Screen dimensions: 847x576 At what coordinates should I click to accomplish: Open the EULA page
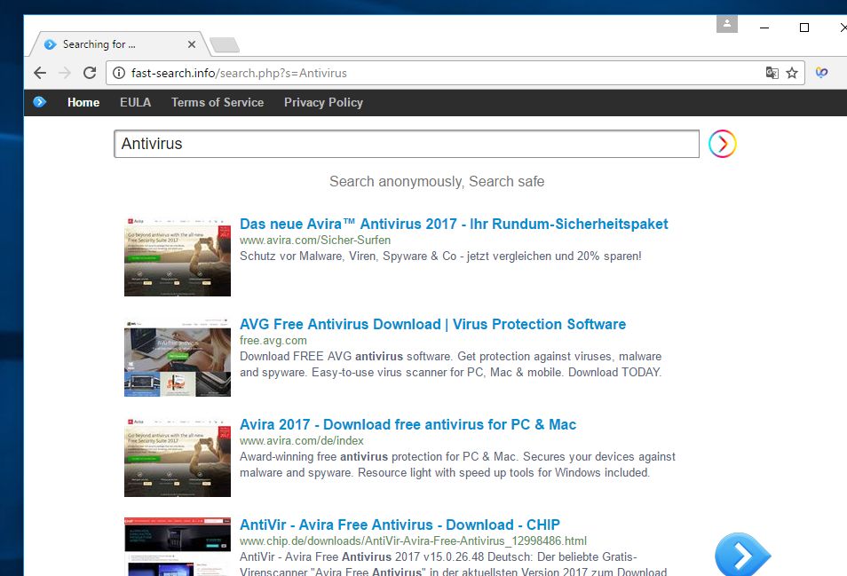[135, 103]
